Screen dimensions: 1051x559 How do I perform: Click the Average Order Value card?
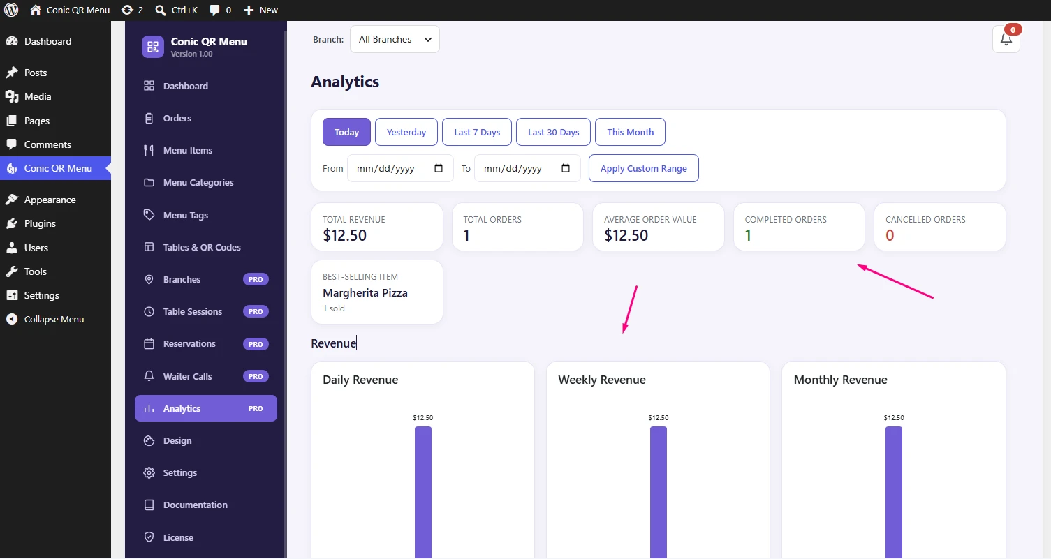pos(659,227)
